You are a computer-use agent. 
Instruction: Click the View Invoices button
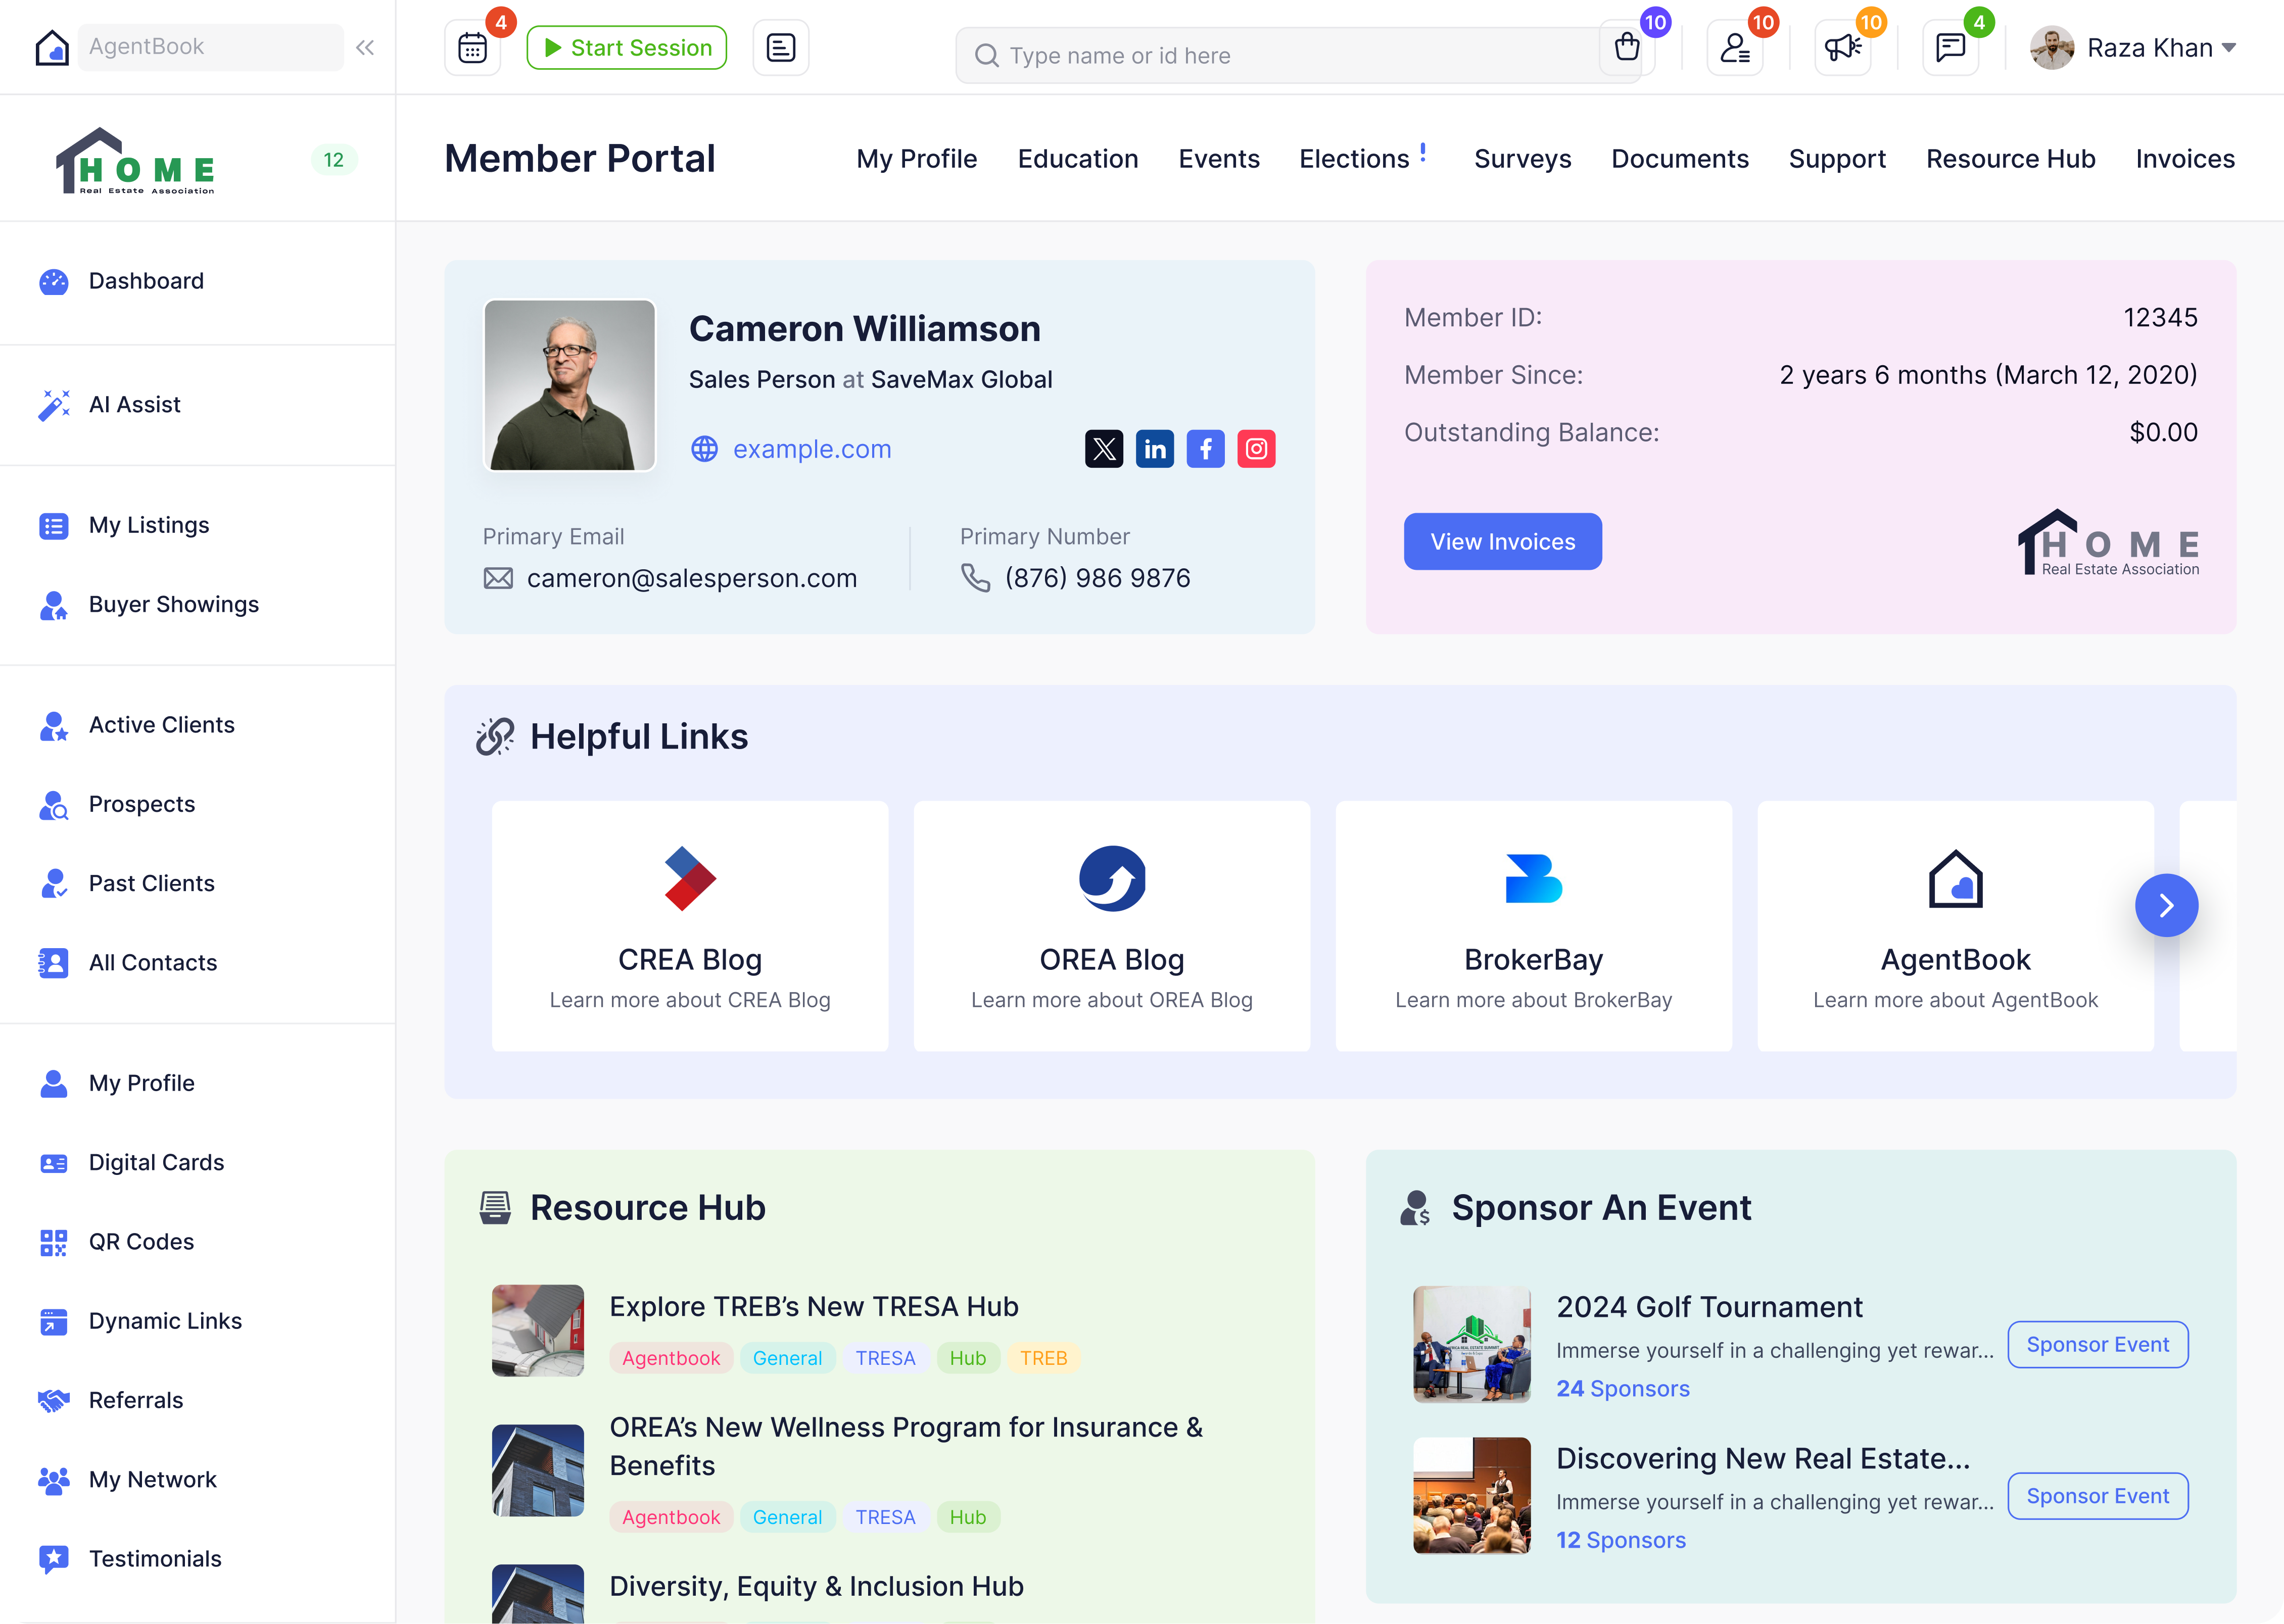click(1503, 541)
